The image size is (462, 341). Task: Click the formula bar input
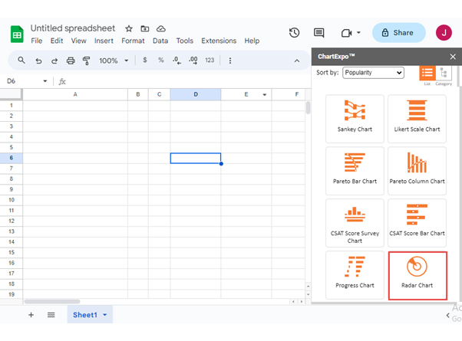click(x=189, y=81)
